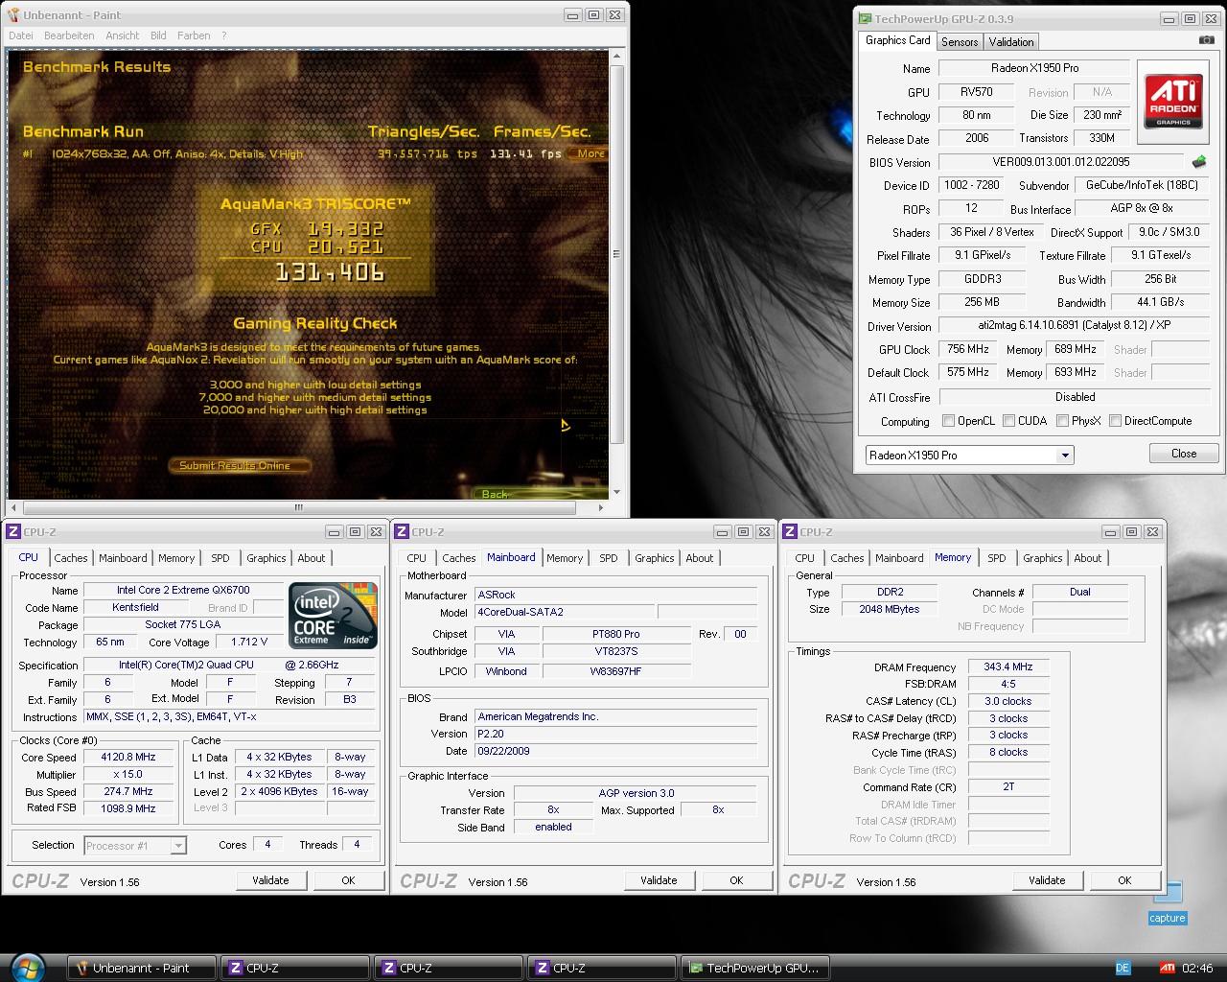The image size is (1227, 982).
Task: Click the taskbar clock 02:46
Action: pos(1197,968)
